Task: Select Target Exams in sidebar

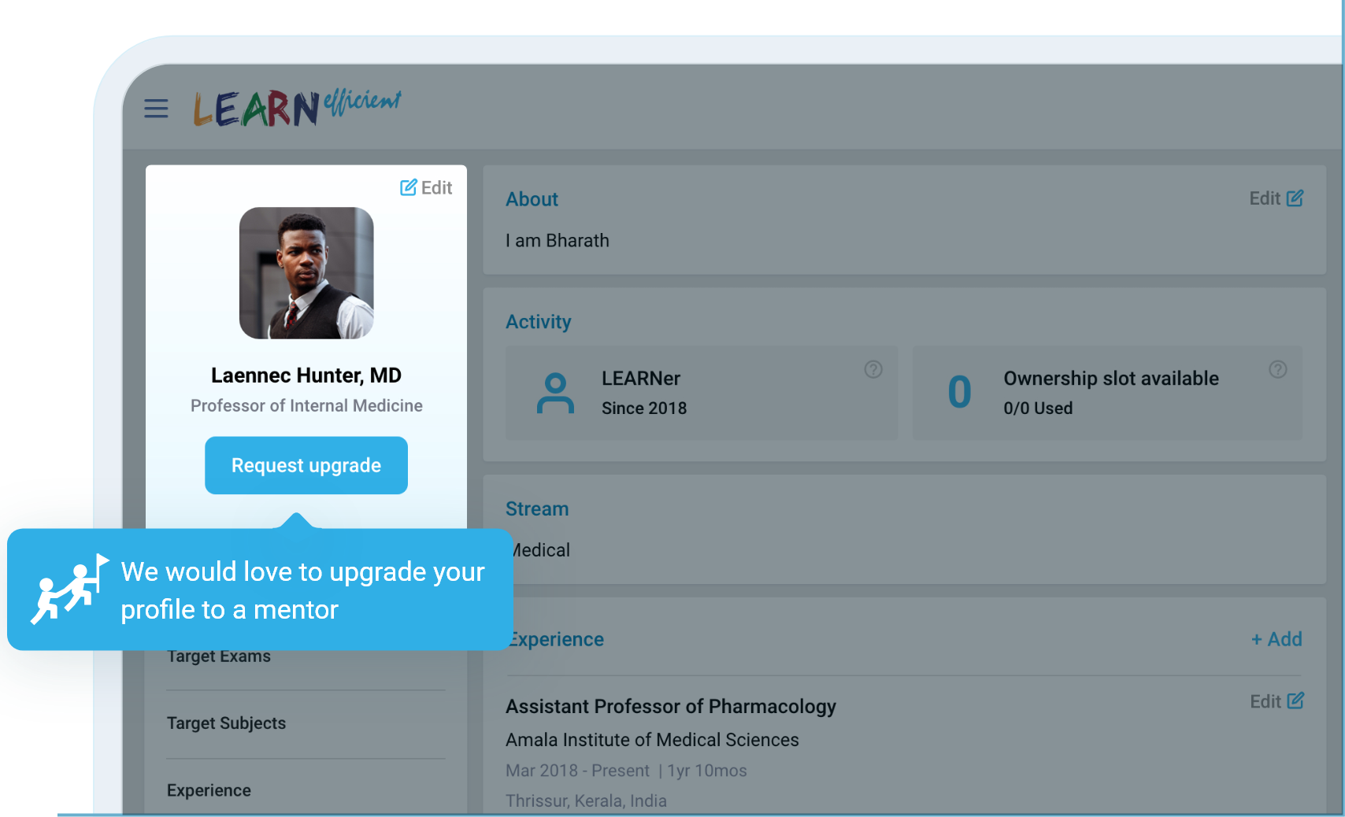Action: point(219,657)
